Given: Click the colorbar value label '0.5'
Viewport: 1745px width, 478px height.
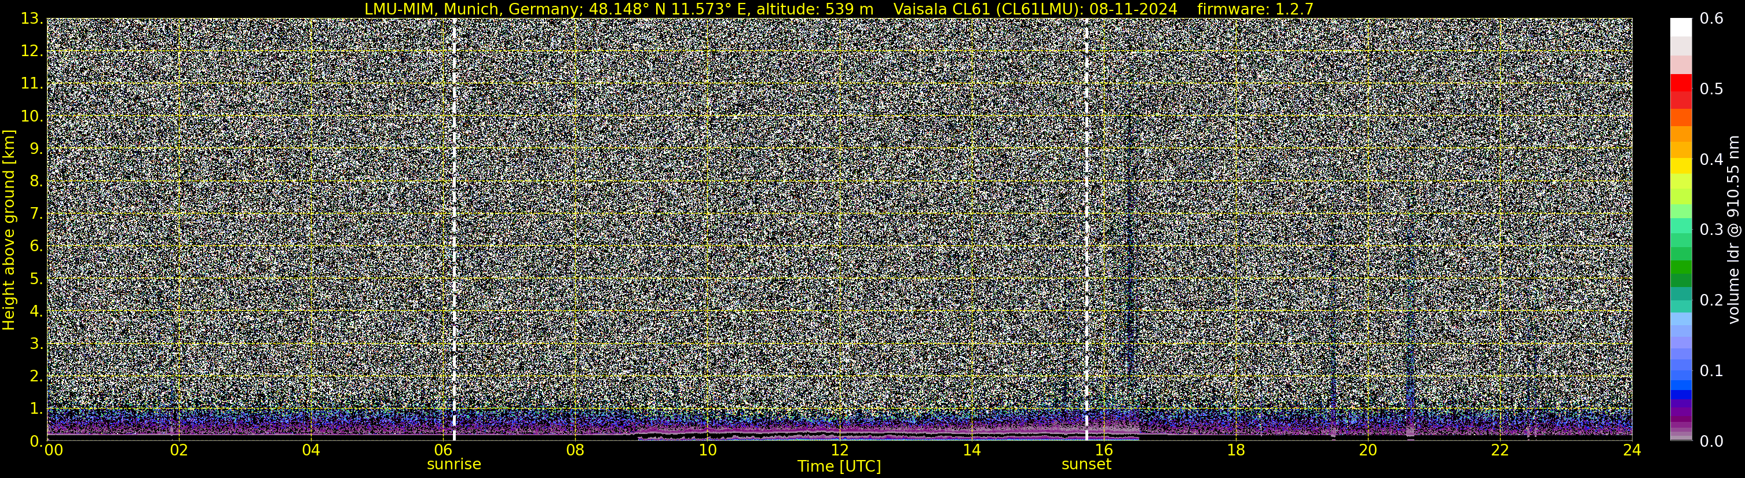Looking at the screenshot, I should point(1712,89).
